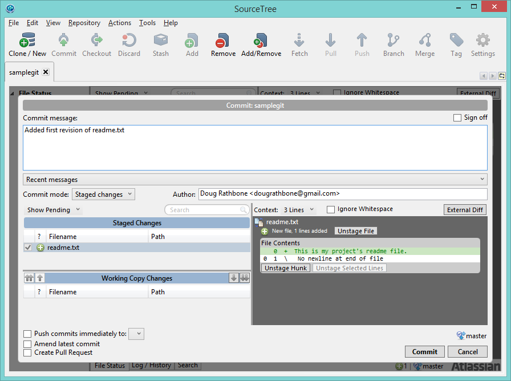Switch to Log / History tab
This screenshot has height=381, width=511.
151,366
